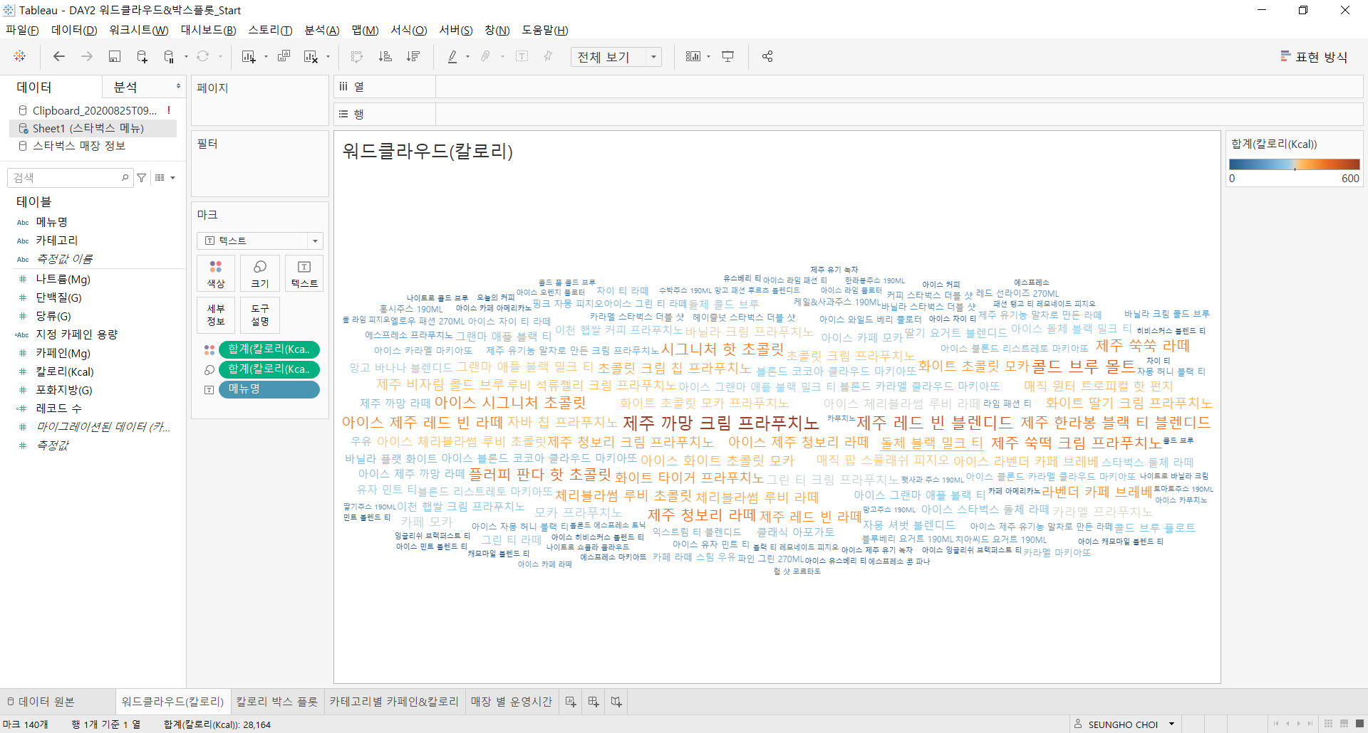1368x733 pixels.
Task: Click the sort ascending icon
Action: tap(385, 56)
